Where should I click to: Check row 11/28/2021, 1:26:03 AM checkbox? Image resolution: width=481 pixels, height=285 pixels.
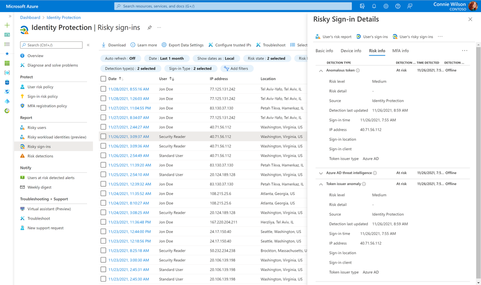tap(103, 99)
